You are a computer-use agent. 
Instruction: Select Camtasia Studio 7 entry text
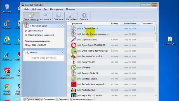tap(90, 79)
